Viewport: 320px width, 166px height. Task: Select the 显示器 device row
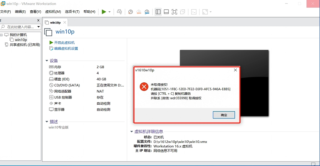pos(87,110)
